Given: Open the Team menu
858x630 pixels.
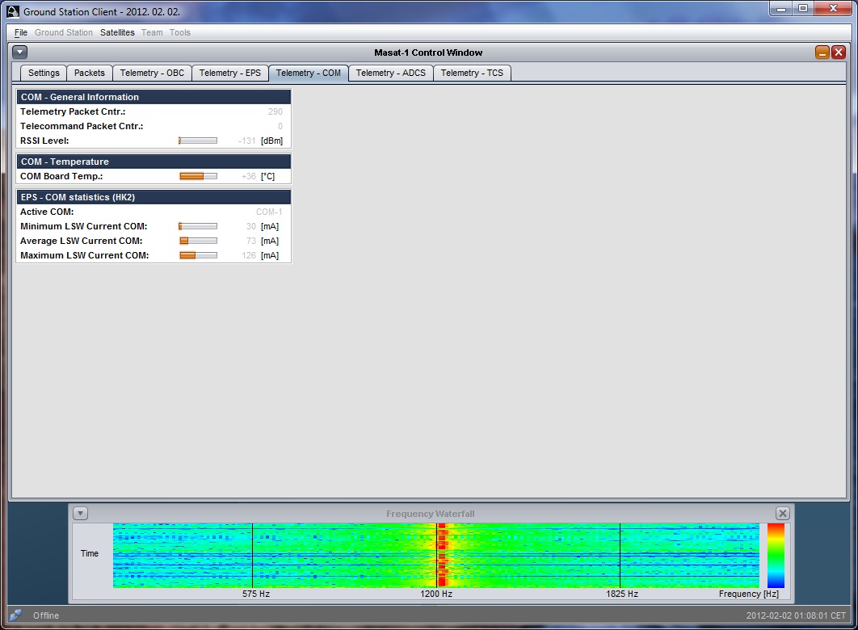Looking at the screenshot, I should 152,32.
